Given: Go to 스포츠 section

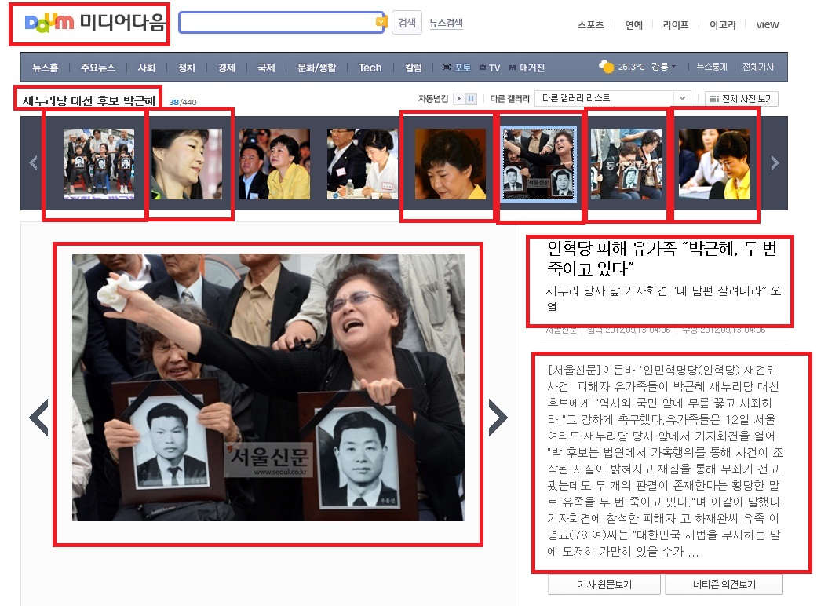Looking at the screenshot, I should coord(591,24).
